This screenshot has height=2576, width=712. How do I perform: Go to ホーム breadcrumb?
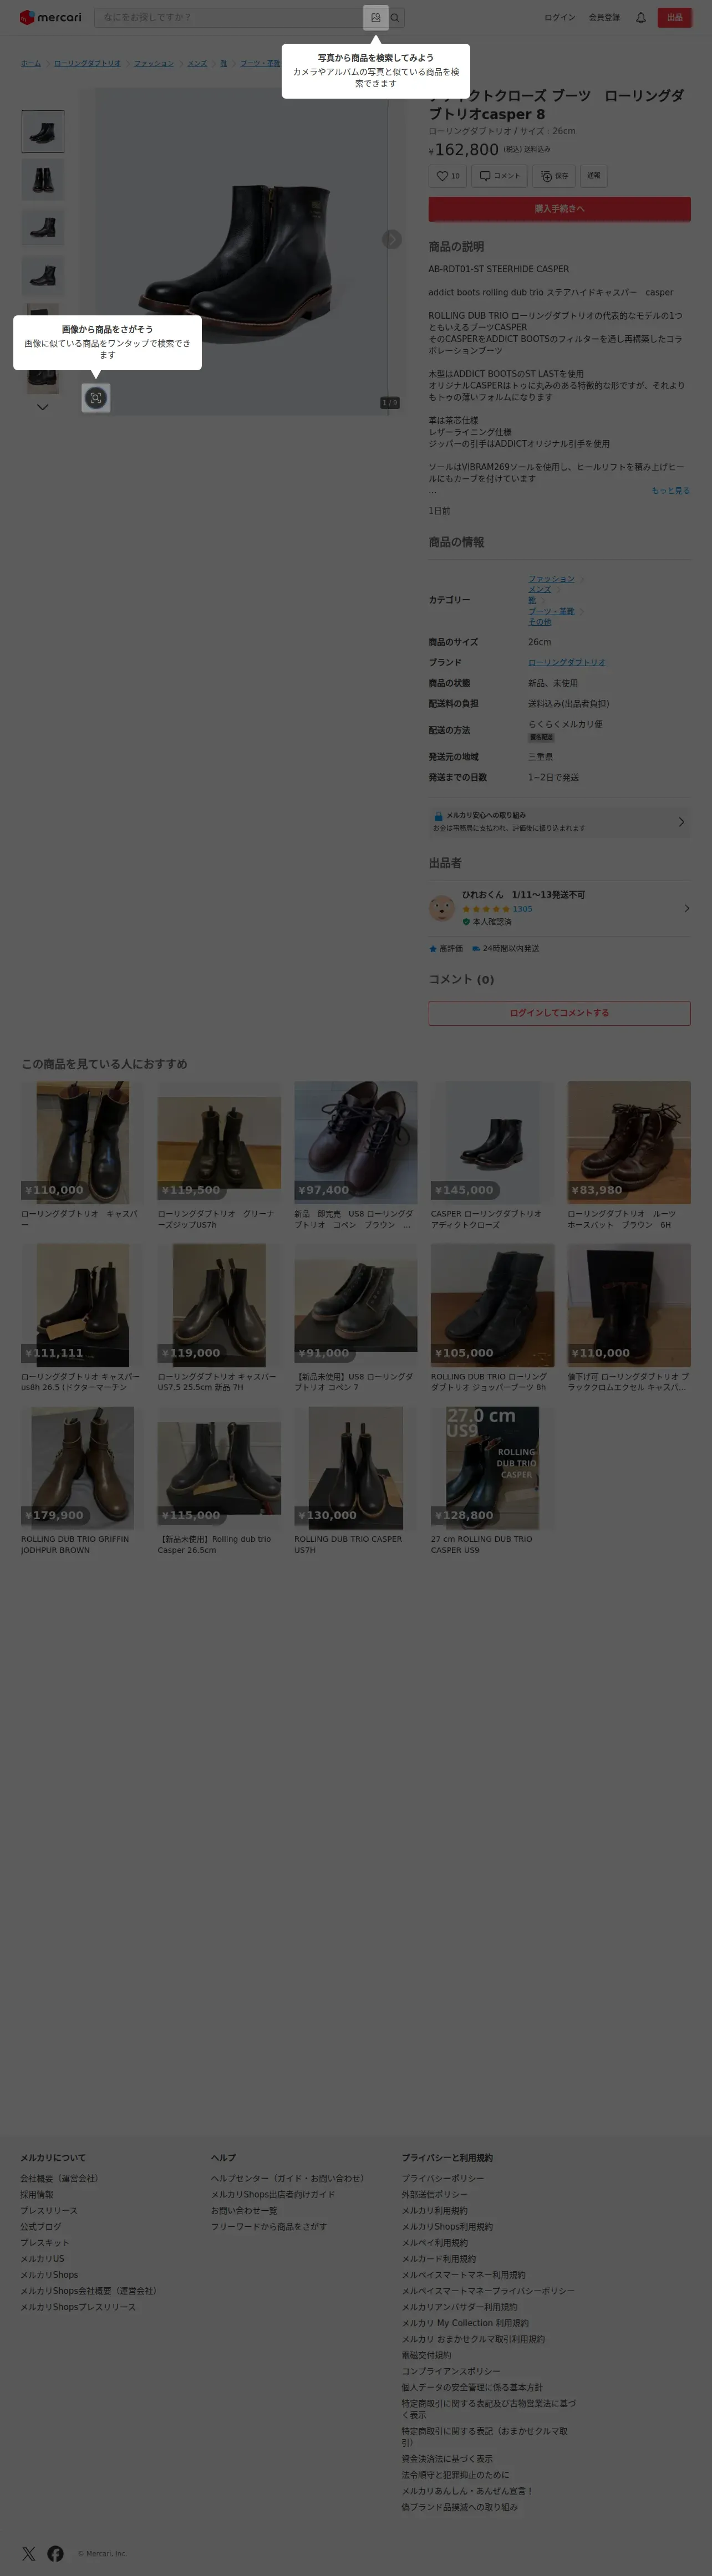point(31,63)
